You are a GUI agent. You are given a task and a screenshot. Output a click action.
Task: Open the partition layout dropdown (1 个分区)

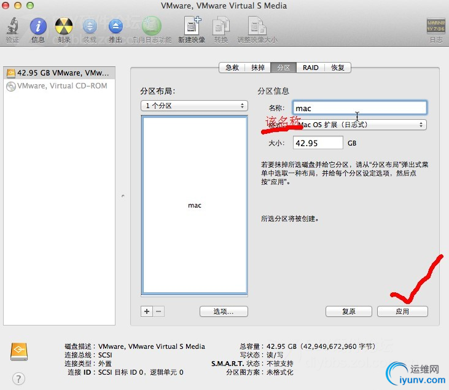(194, 106)
